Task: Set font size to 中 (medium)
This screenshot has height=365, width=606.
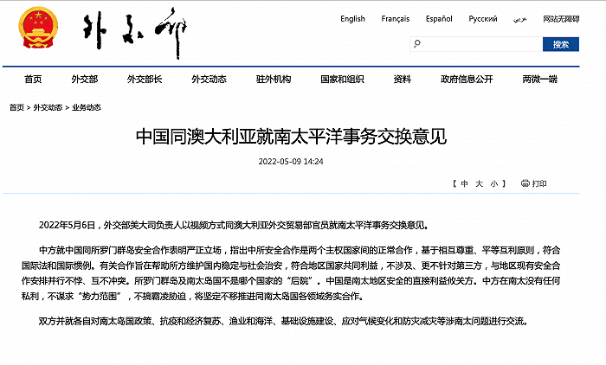Action: coord(465,183)
